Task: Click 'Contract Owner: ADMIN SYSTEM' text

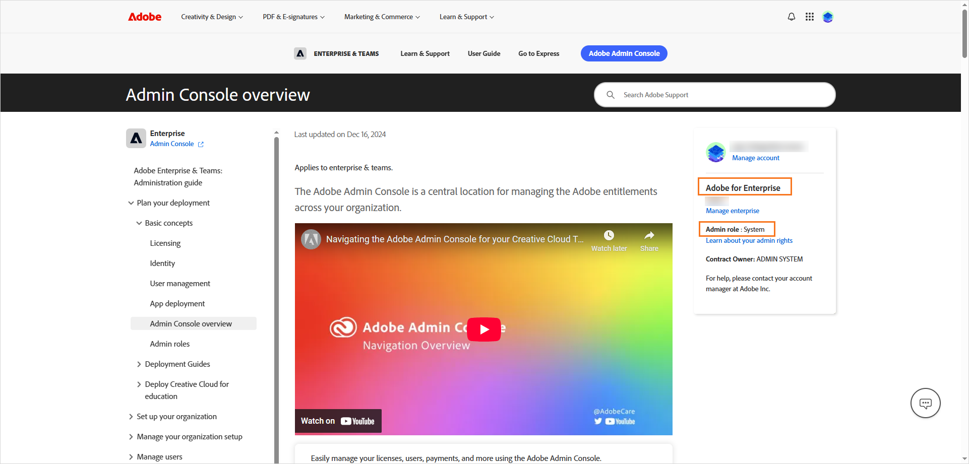Action: coord(754,259)
